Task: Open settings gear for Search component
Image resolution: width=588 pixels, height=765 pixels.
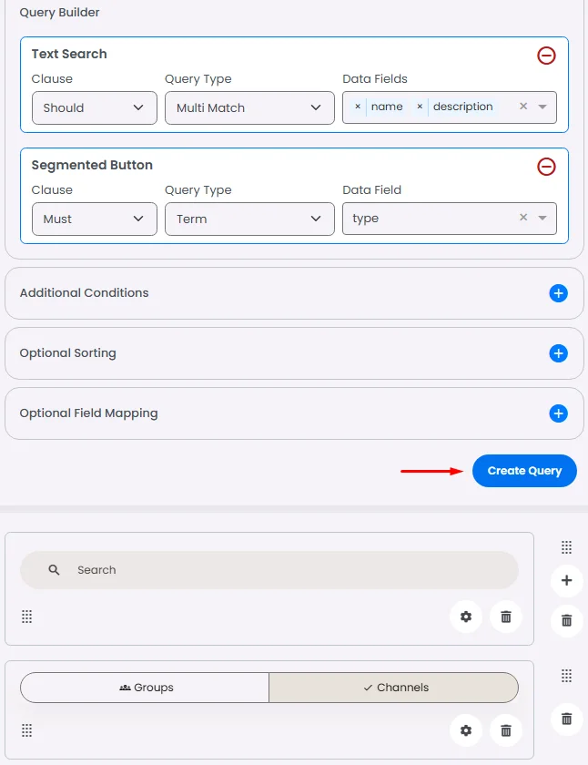Action: click(x=466, y=617)
